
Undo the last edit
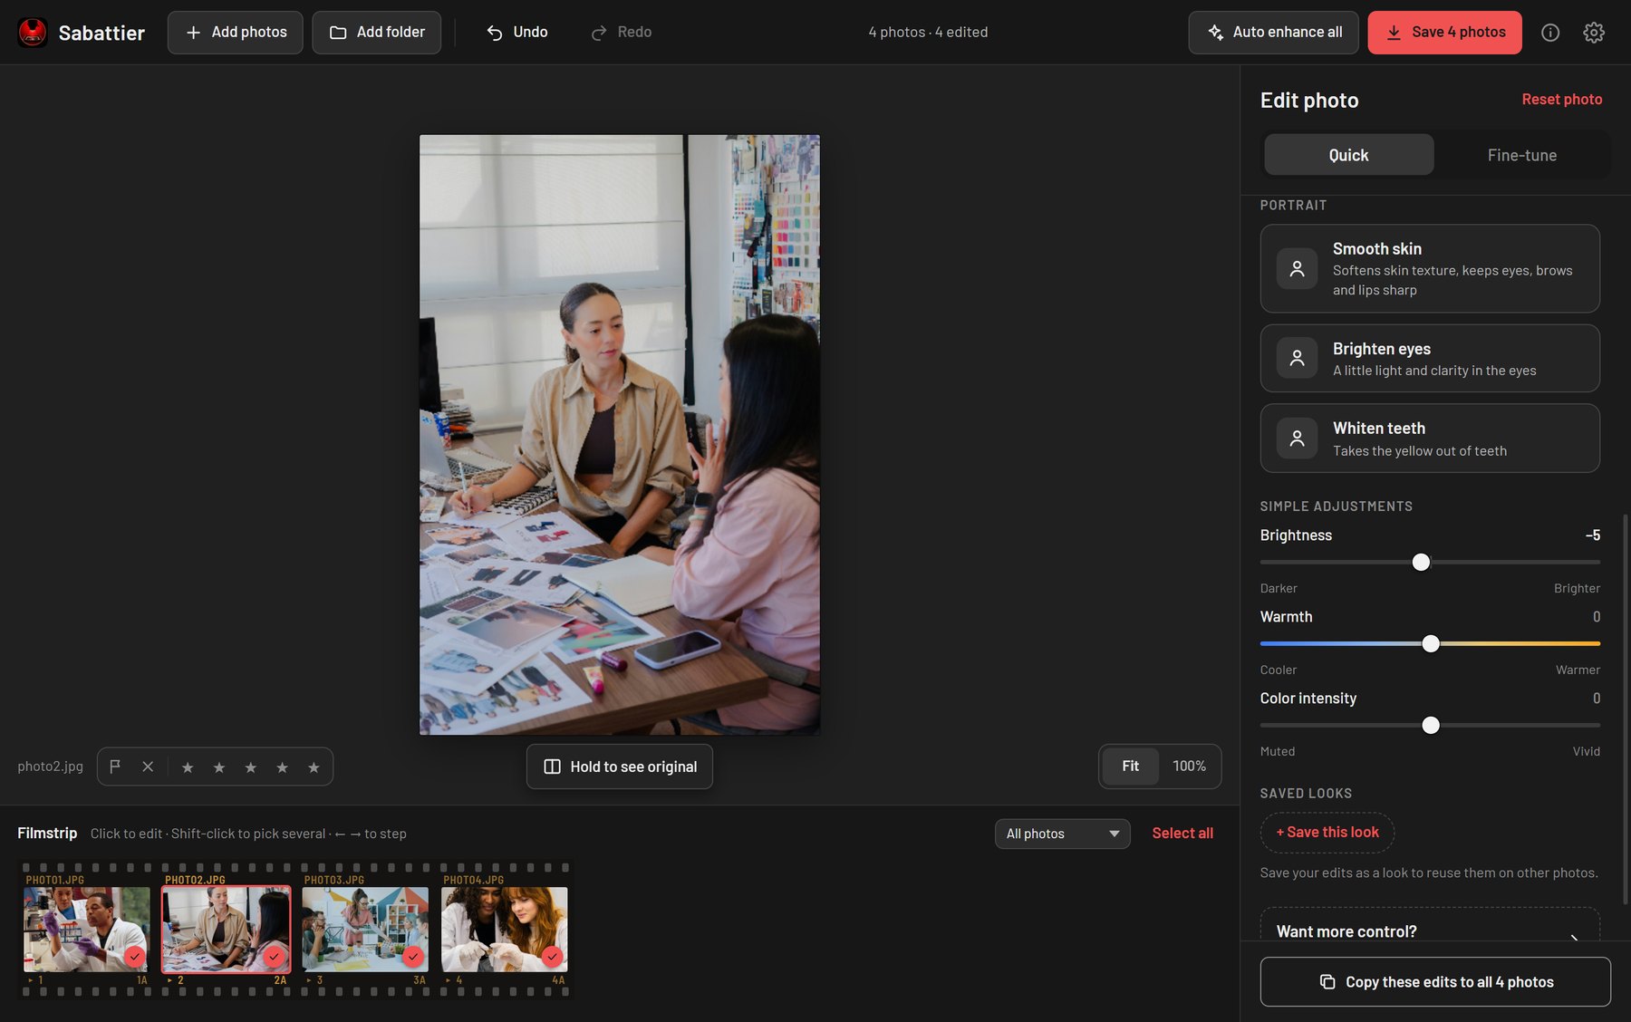(517, 33)
